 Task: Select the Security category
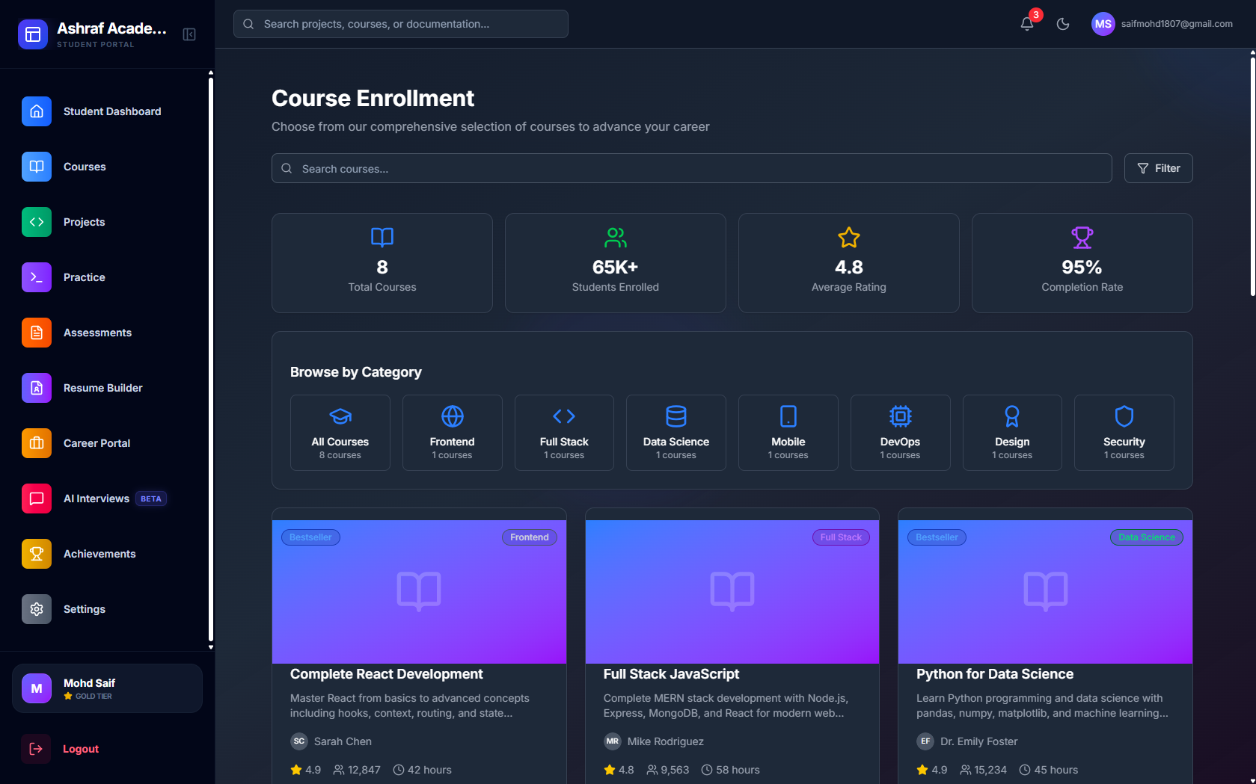tap(1124, 433)
